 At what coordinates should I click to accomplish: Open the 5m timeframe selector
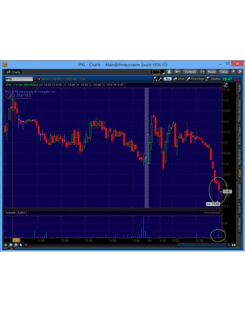(167, 79)
